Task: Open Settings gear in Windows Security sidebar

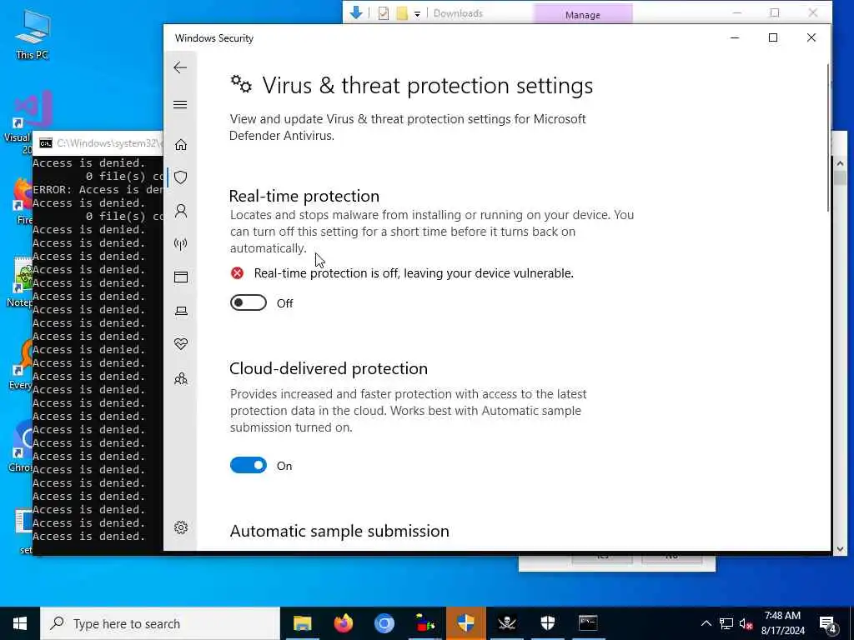Action: 181,527
